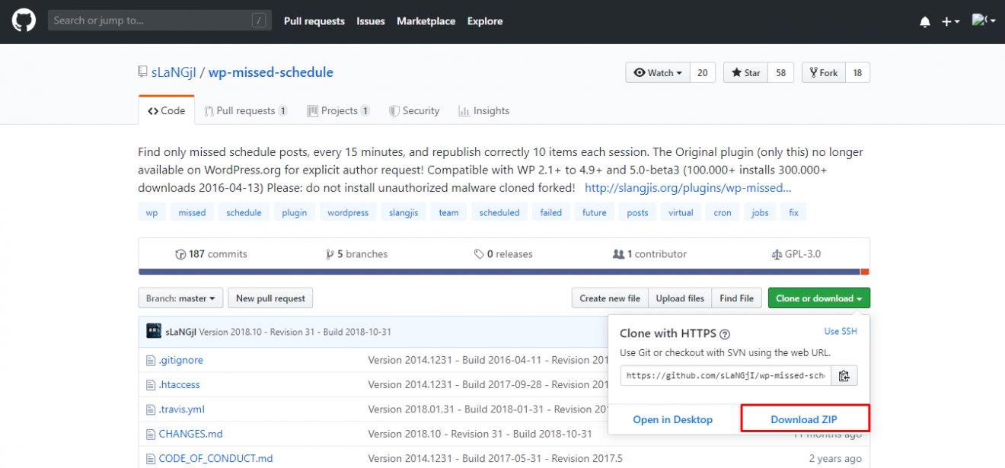Click the 'missed' topic tag
The image size is (1005, 468).
[192, 212]
